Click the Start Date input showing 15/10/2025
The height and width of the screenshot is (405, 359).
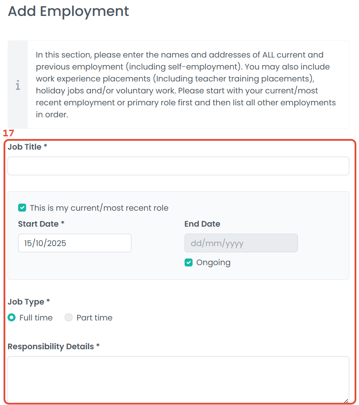[x=74, y=243]
